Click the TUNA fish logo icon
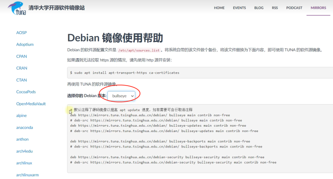333x179 pixels. [17, 8]
